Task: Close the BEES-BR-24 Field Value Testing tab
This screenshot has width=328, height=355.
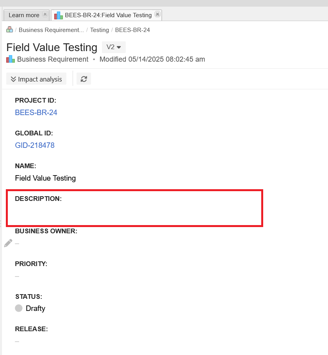Action: pyautogui.click(x=157, y=14)
